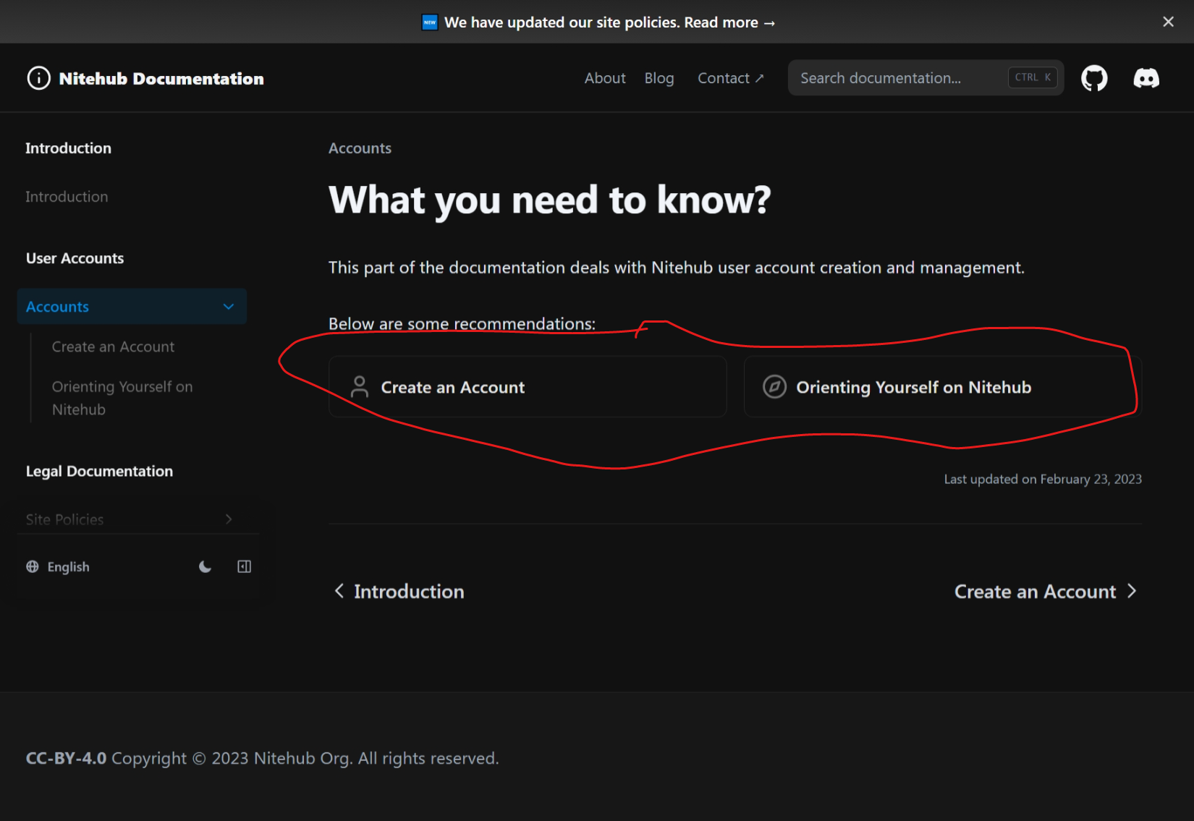Screen dimensions: 1194x821
Task: Open the GitHub repository icon
Action: pos(1094,78)
